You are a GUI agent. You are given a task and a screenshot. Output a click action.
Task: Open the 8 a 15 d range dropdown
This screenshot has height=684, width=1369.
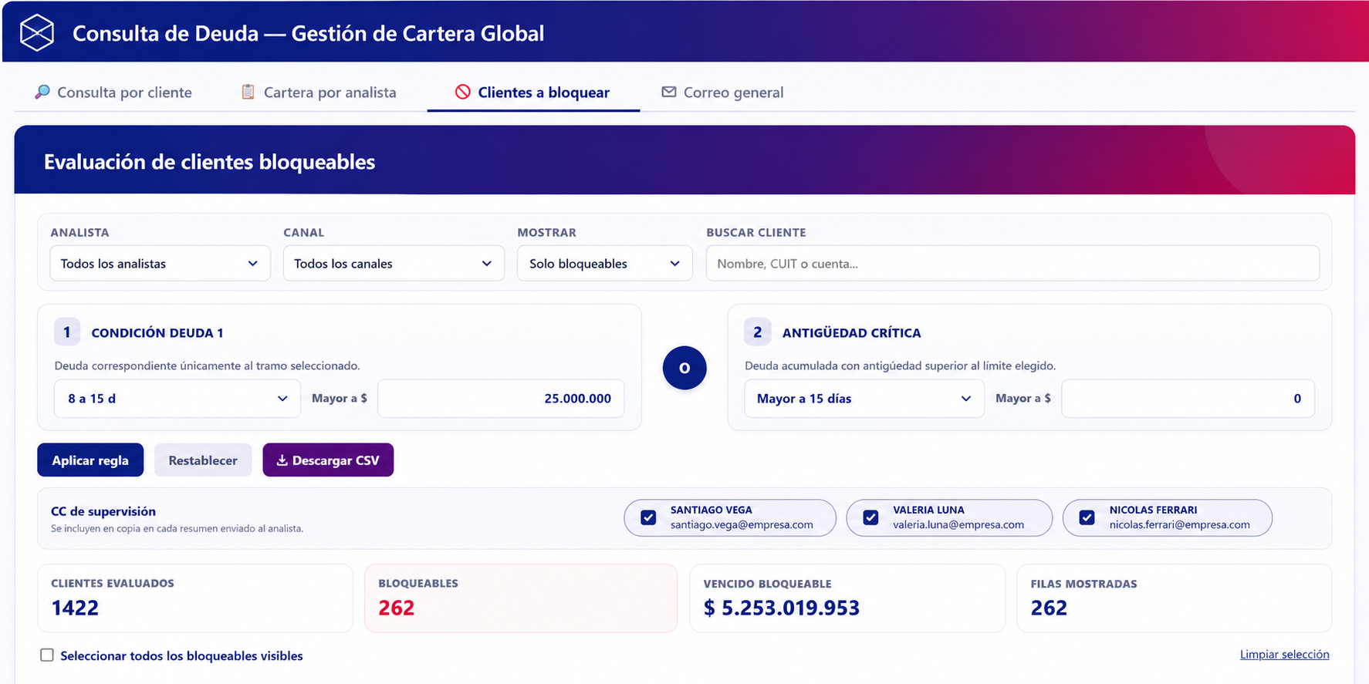pyautogui.click(x=177, y=399)
